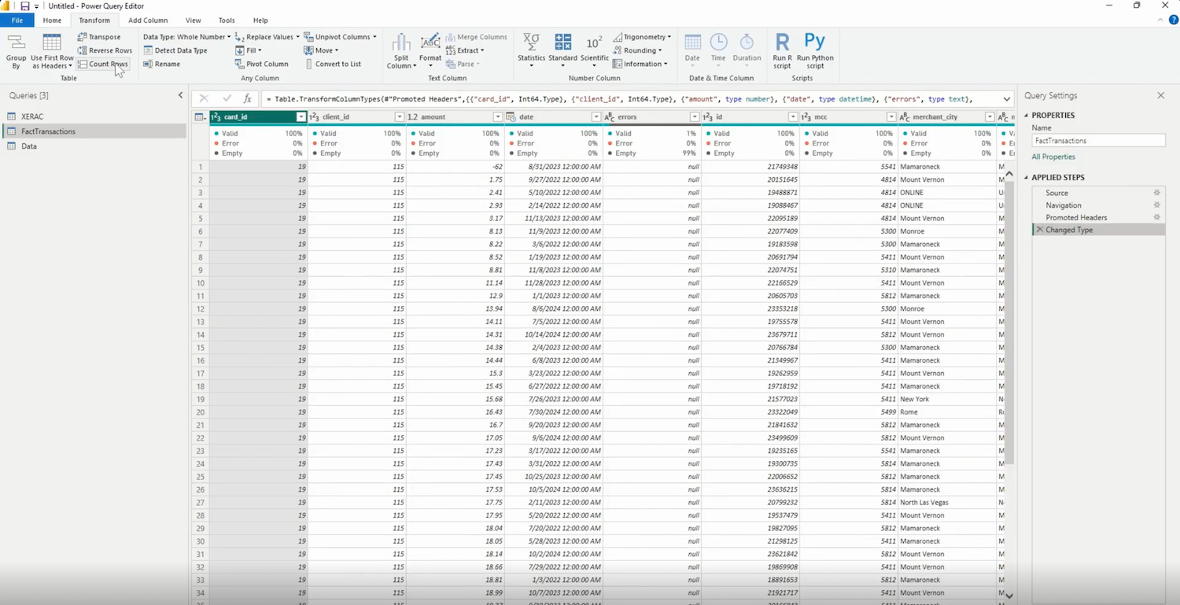
Task: Open the Unpivot Columns dropdown
Action: click(340, 37)
